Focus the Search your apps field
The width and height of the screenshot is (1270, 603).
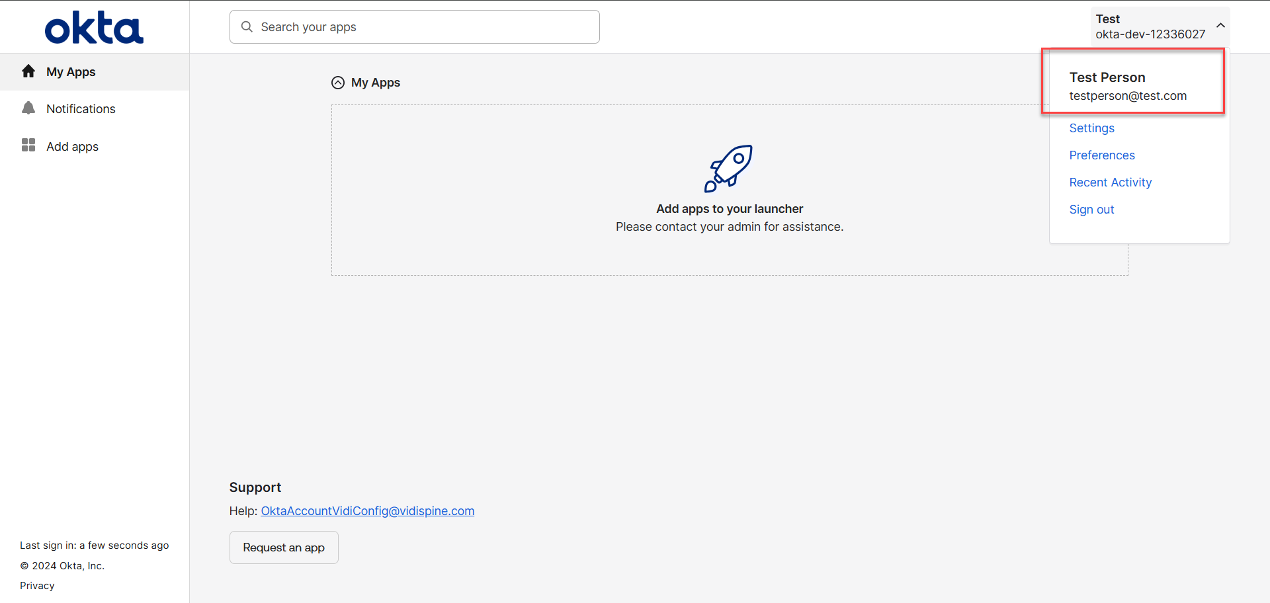423,27
